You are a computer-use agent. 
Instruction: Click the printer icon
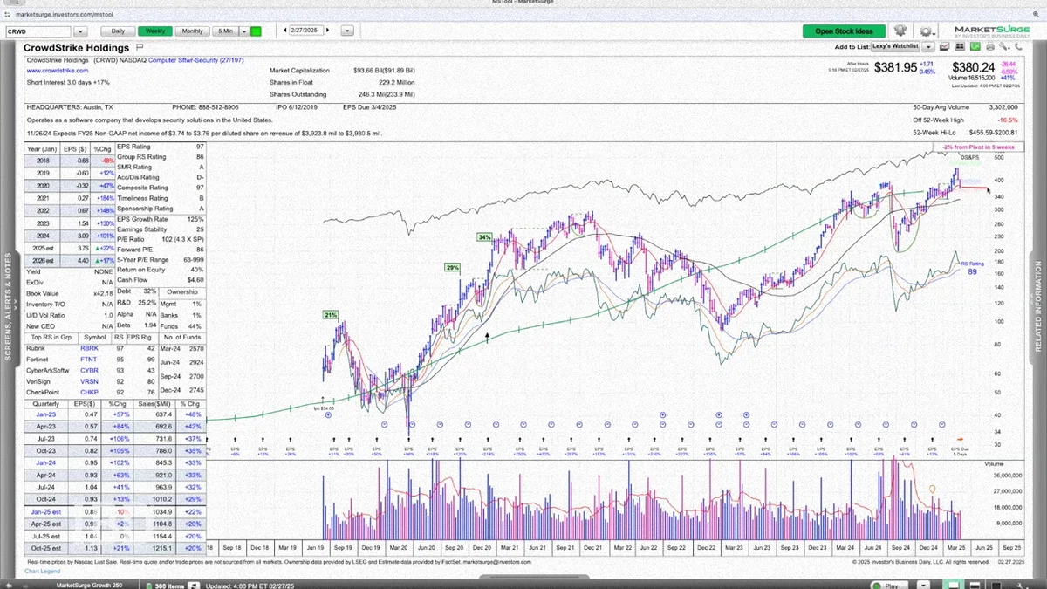point(989,46)
